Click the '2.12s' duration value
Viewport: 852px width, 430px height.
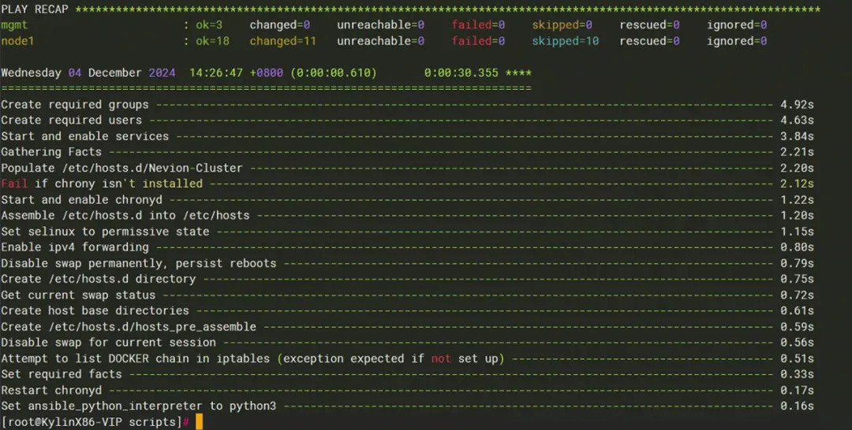[797, 183]
